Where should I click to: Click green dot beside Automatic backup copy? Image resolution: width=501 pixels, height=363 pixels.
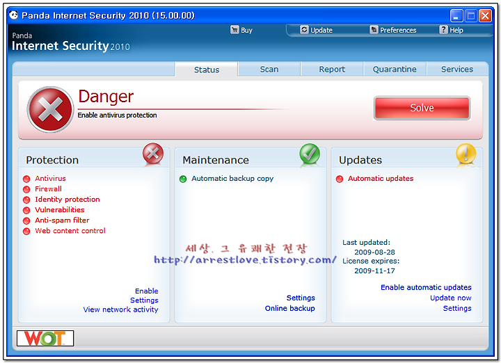point(183,179)
